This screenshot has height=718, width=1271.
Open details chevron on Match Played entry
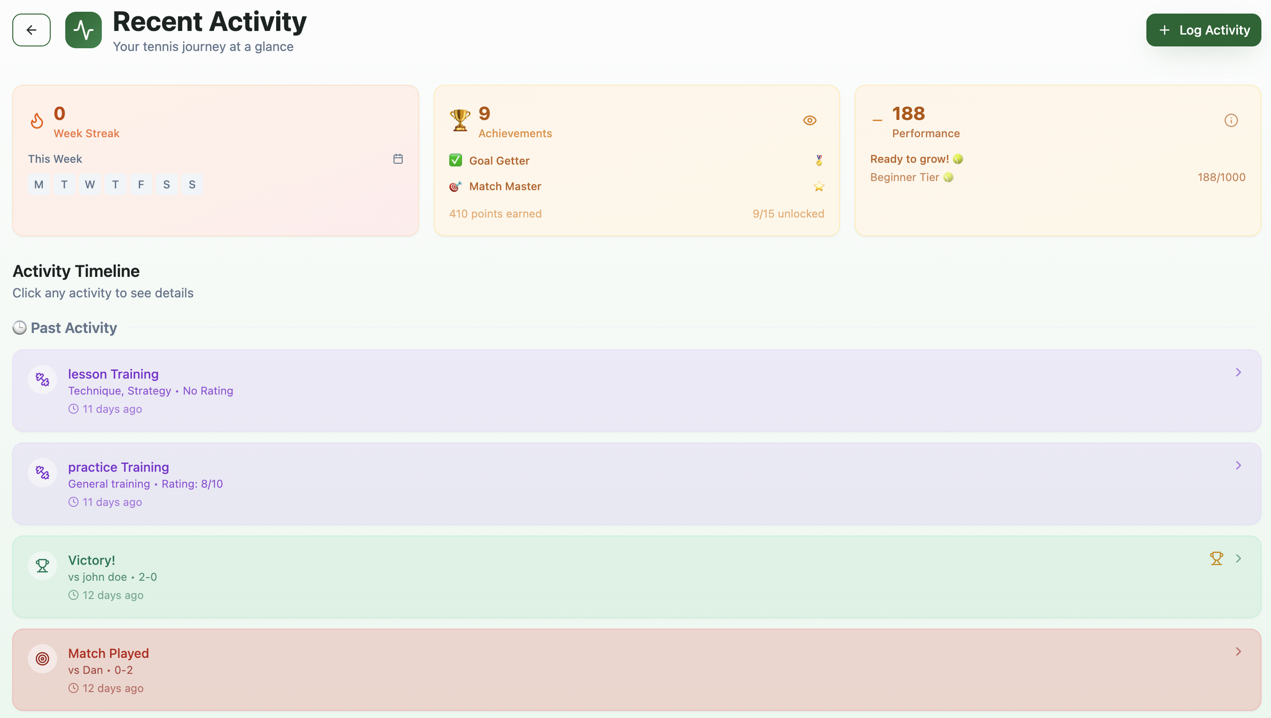click(1238, 651)
